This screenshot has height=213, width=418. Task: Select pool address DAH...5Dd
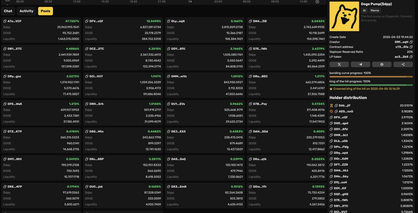click(260, 132)
